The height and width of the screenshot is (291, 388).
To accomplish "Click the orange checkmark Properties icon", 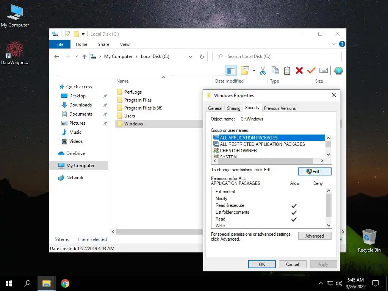I will [x=311, y=70].
